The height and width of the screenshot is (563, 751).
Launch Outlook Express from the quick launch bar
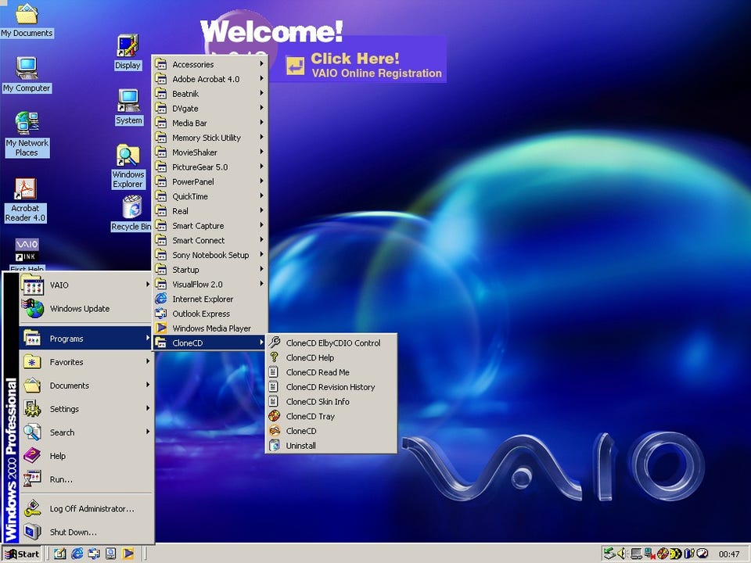click(94, 554)
